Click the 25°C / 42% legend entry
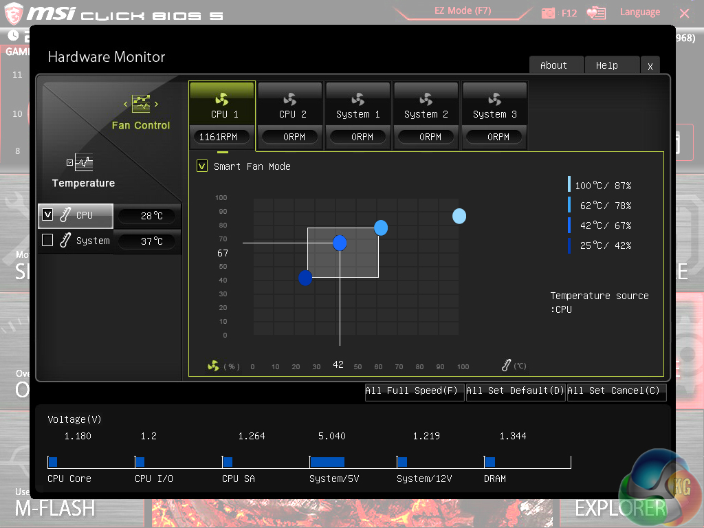704x528 pixels. (599, 245)
